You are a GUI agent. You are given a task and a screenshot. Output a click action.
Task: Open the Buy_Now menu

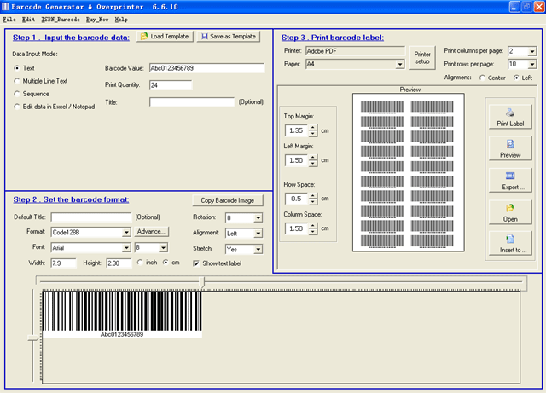[x=97, y=20]
